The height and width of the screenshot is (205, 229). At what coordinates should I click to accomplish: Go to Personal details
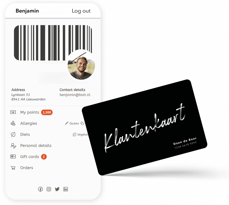coord(36,145)
